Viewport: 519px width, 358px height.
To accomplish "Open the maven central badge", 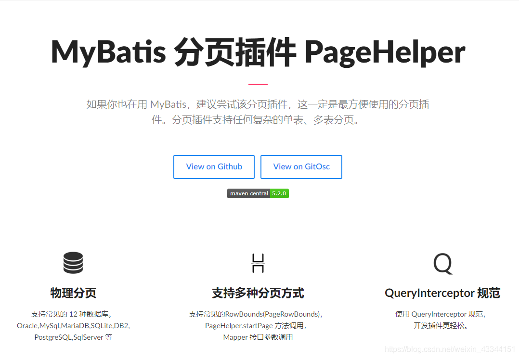I will click(x=258, y=193).
